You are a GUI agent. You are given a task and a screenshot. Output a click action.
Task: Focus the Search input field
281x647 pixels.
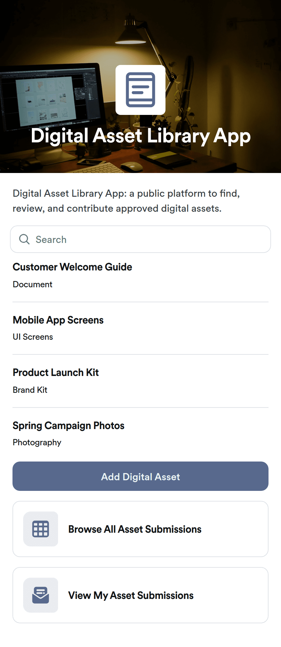tap(140, 239)
